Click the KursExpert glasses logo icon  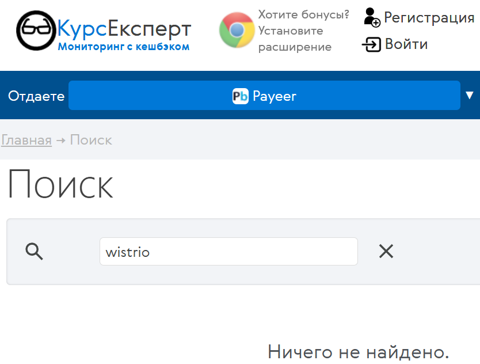pos(36,31)
